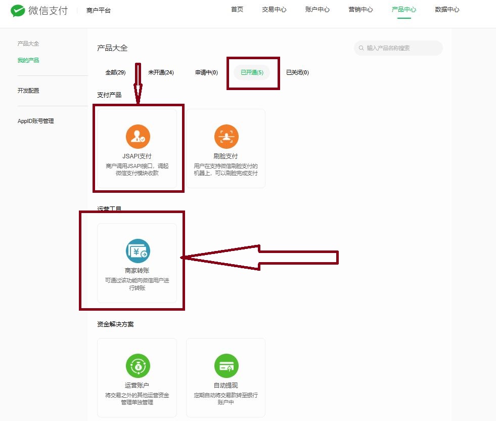Click the 自动提现 card title
This screenshot has width=496, height=421.
pos(226,385)
